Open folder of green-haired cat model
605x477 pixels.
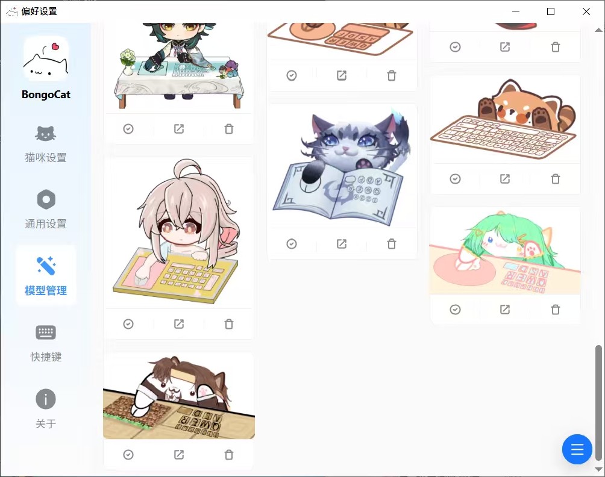coord(505,309)
